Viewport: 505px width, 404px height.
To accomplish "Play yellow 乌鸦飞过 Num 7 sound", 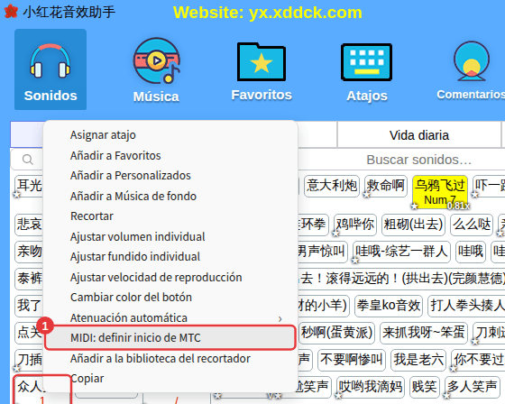I will (440, 192).
